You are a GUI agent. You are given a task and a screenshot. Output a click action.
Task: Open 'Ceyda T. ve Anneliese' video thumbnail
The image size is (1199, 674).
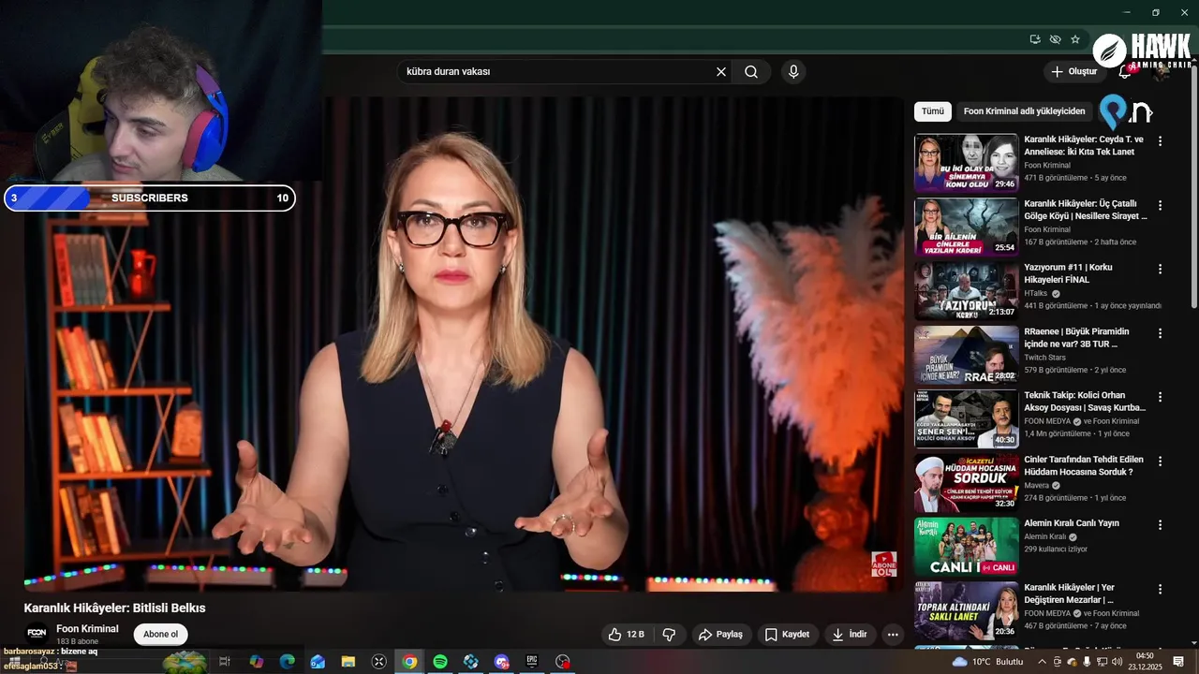click(x=966, y=163)
